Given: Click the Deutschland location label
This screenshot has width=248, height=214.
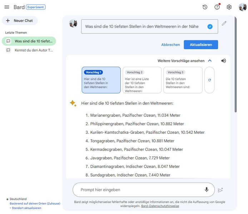Looking at the screenshot, I should pos(18,199).
